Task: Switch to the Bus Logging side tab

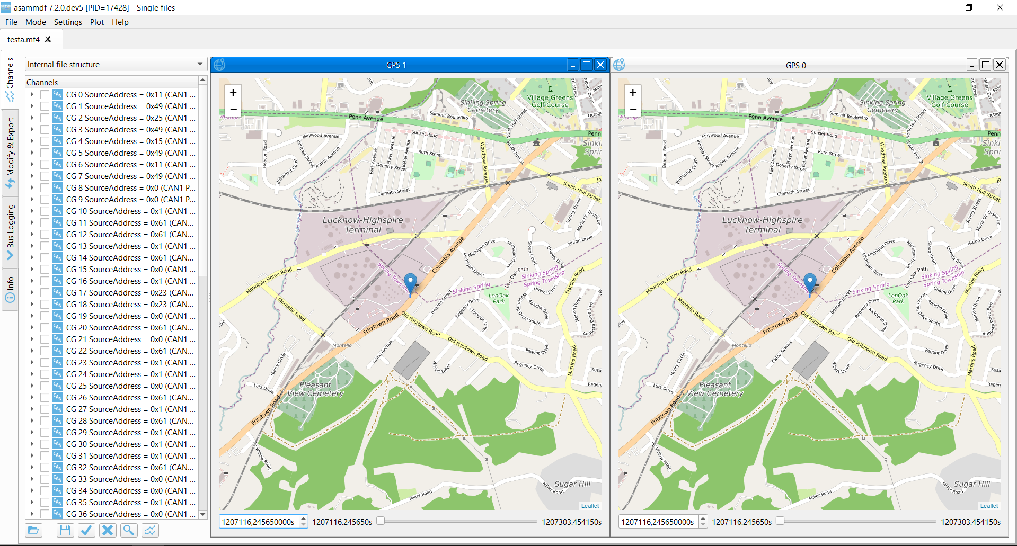Action: click(10, 232)
